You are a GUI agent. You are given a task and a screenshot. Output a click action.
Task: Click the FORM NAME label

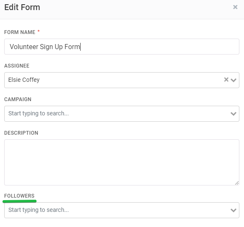pos(20,32)
